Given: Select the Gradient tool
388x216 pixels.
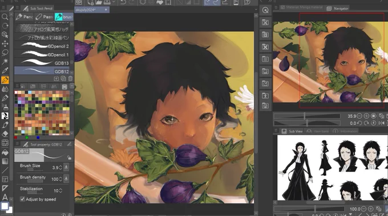Looking at the screenshot, I should pyautogui.click(x=5, y=161).
